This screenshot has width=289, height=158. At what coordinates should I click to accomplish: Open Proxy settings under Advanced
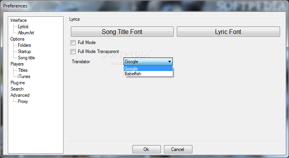[x=23, y=101]
